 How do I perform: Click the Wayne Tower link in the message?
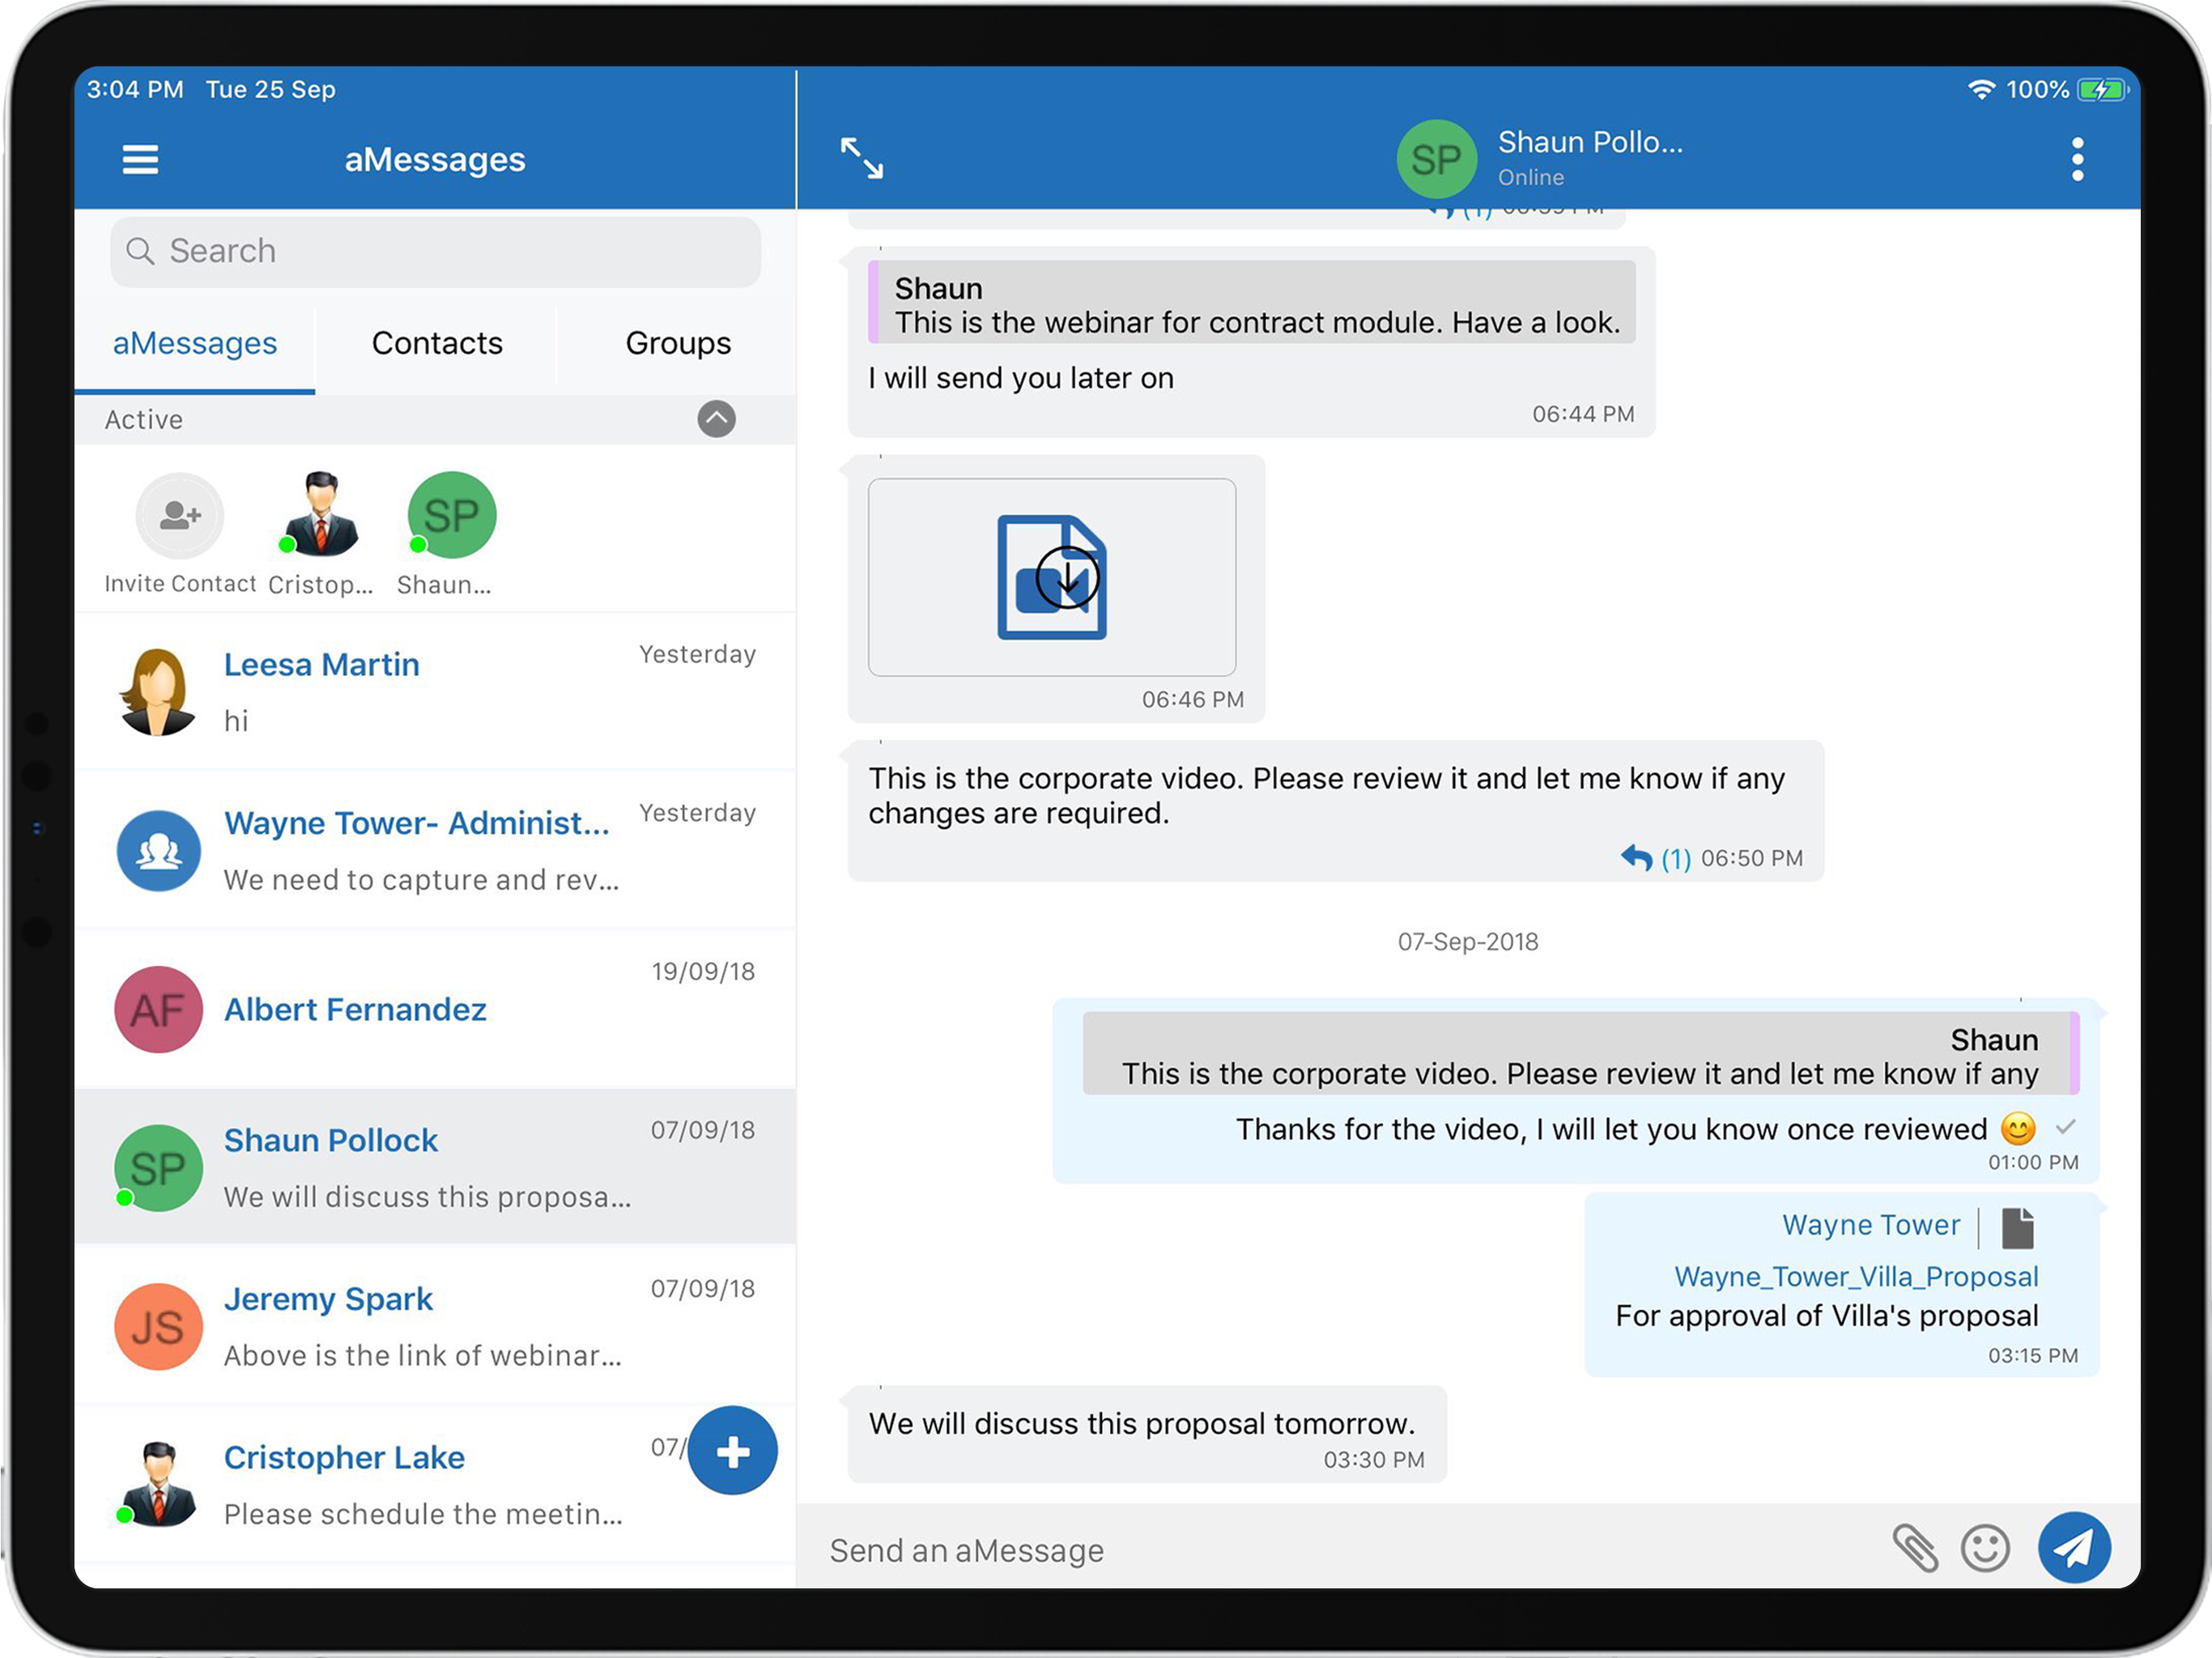[1871, 1225]
